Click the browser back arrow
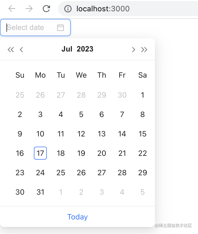Image resolution: width=198 pixels, height=234 pixels. (x=12, y=9)
